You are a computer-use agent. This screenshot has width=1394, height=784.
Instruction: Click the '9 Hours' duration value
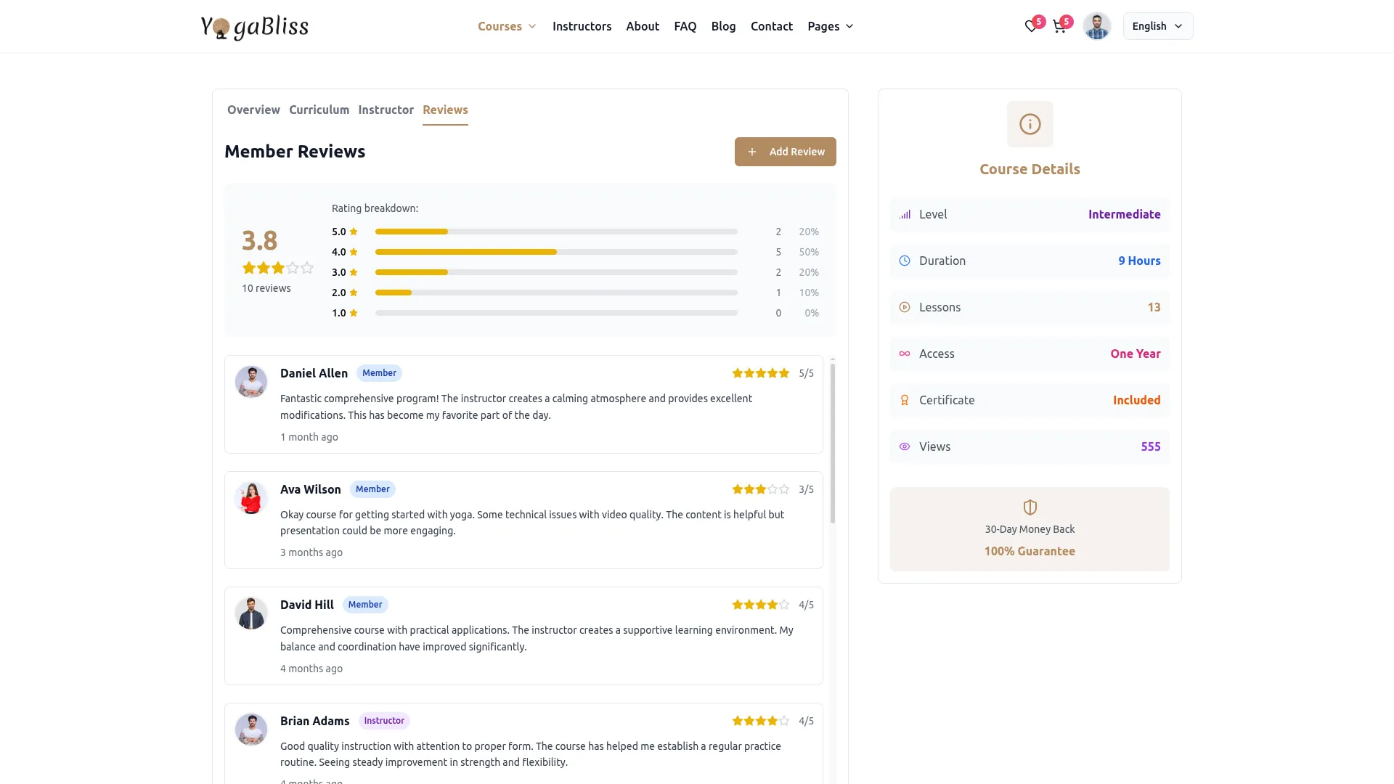pos(1139,261)
